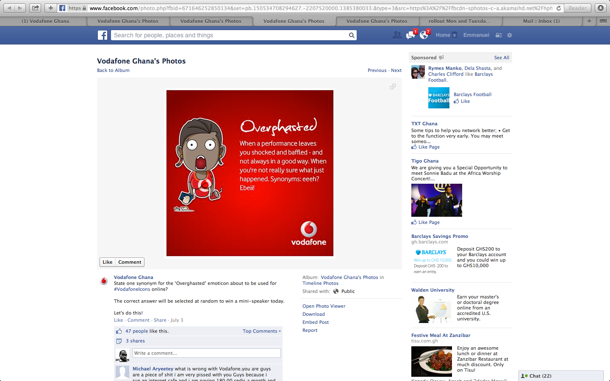Go back with Safari's back arrow

[x=9, y=8]
